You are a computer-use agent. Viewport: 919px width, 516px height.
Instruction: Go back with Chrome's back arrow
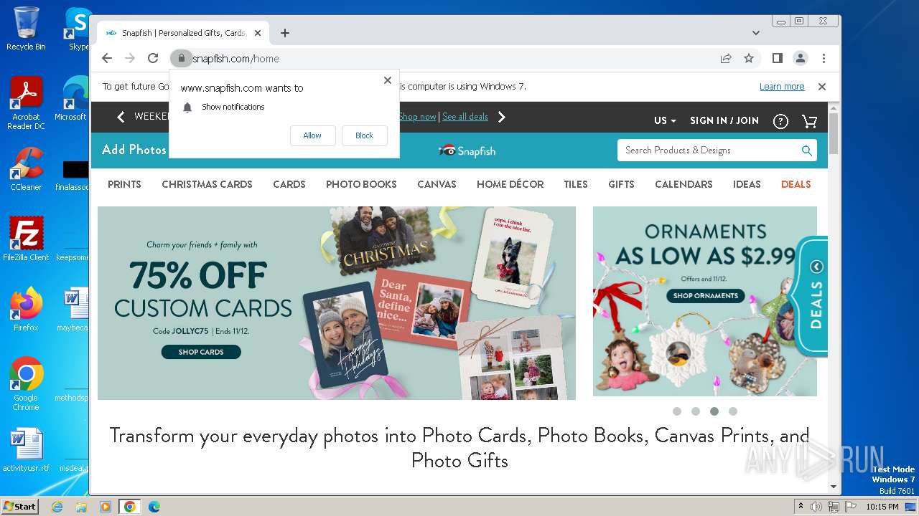(107, 58)
